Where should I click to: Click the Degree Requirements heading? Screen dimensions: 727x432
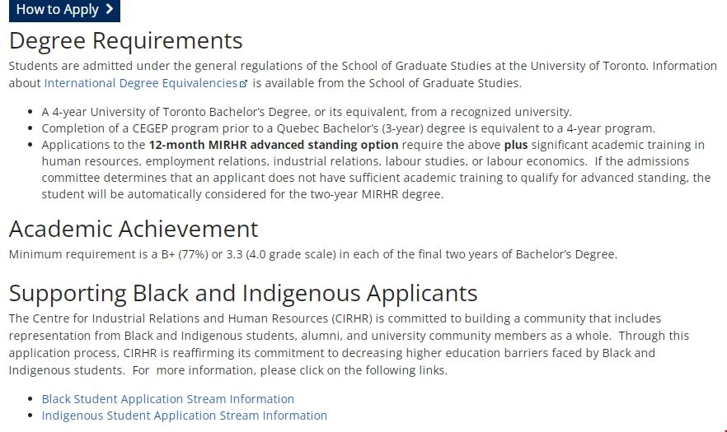(x=125, y=40)
